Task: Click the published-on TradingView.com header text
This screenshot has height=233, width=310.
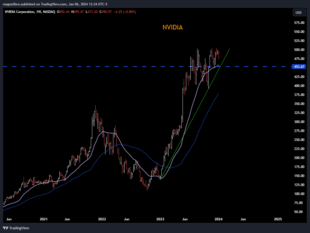Action: 55,4
